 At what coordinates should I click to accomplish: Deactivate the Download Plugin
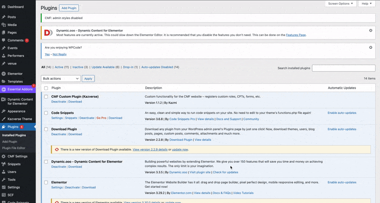(58, 134)
